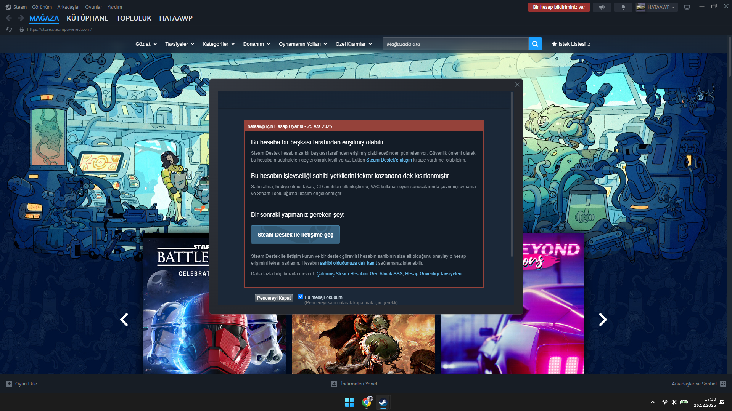Open the Görünüm menu
The width and height of the screenshot is (732, 411).
[x=42, y=7]
